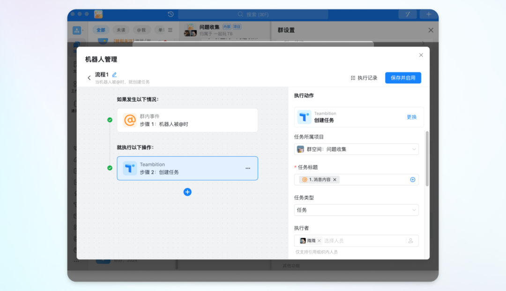Click the right panel vertical scrollbar

[x=427, y=160]
